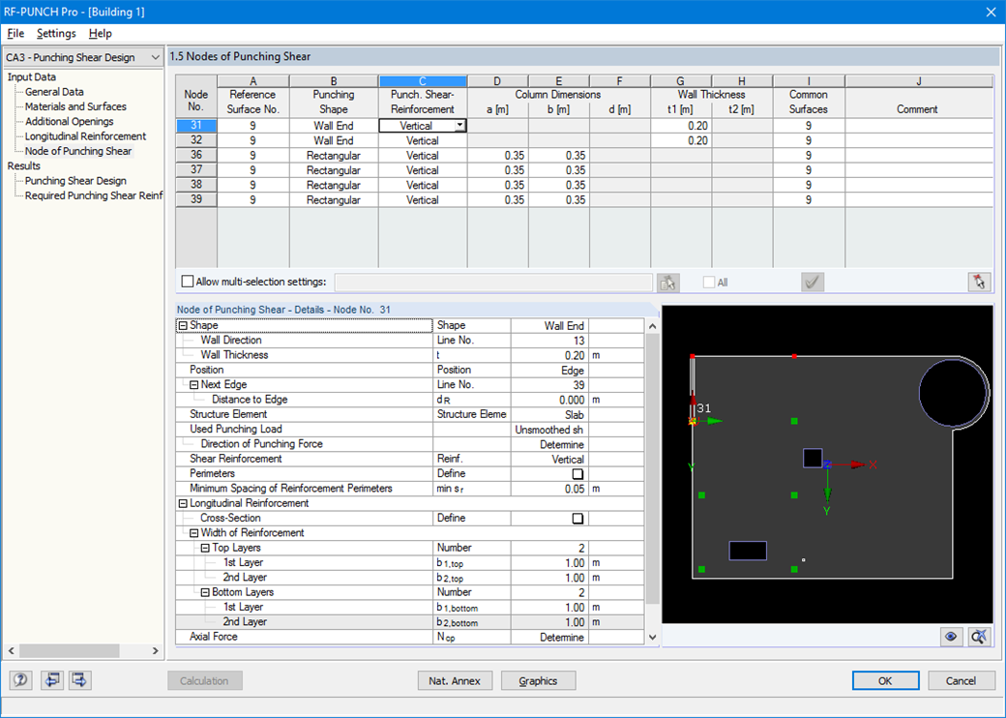The height and width of the screenshot is (718, 1006).
Task: Apply settings to all selected nodes via checkmark icon
Action: pos(812,282)
